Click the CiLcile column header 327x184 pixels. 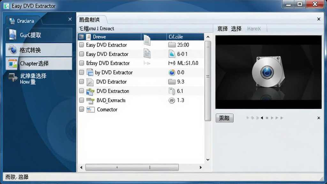(185, 37)
